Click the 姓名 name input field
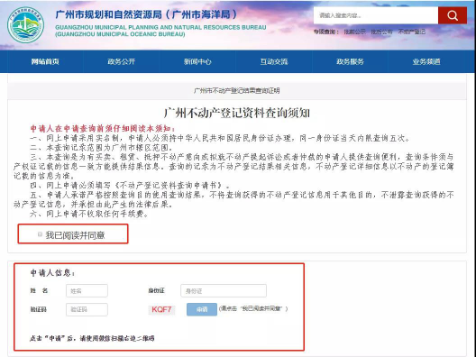Image resolution: width=476 pixels, height=357 pixels. (87, 291)
